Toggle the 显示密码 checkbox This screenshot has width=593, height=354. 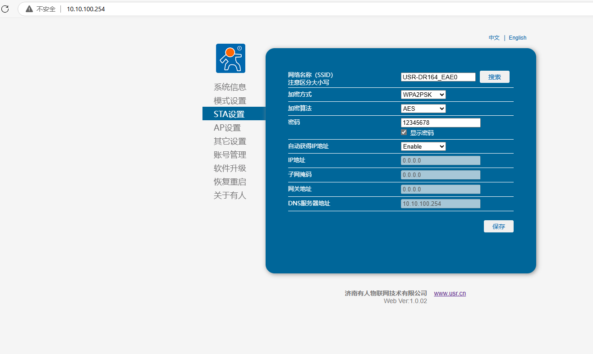[x=404, y=132]
